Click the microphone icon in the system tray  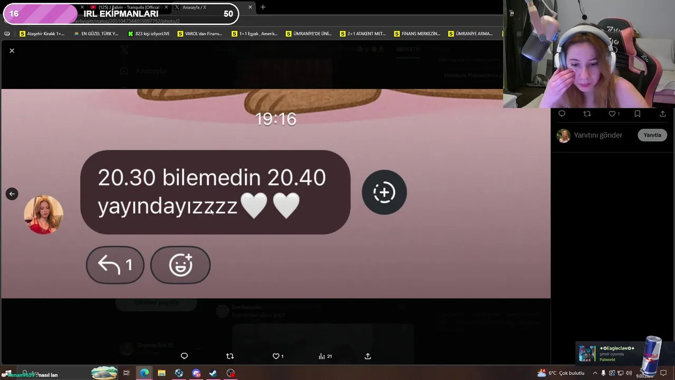click(603, 373)
